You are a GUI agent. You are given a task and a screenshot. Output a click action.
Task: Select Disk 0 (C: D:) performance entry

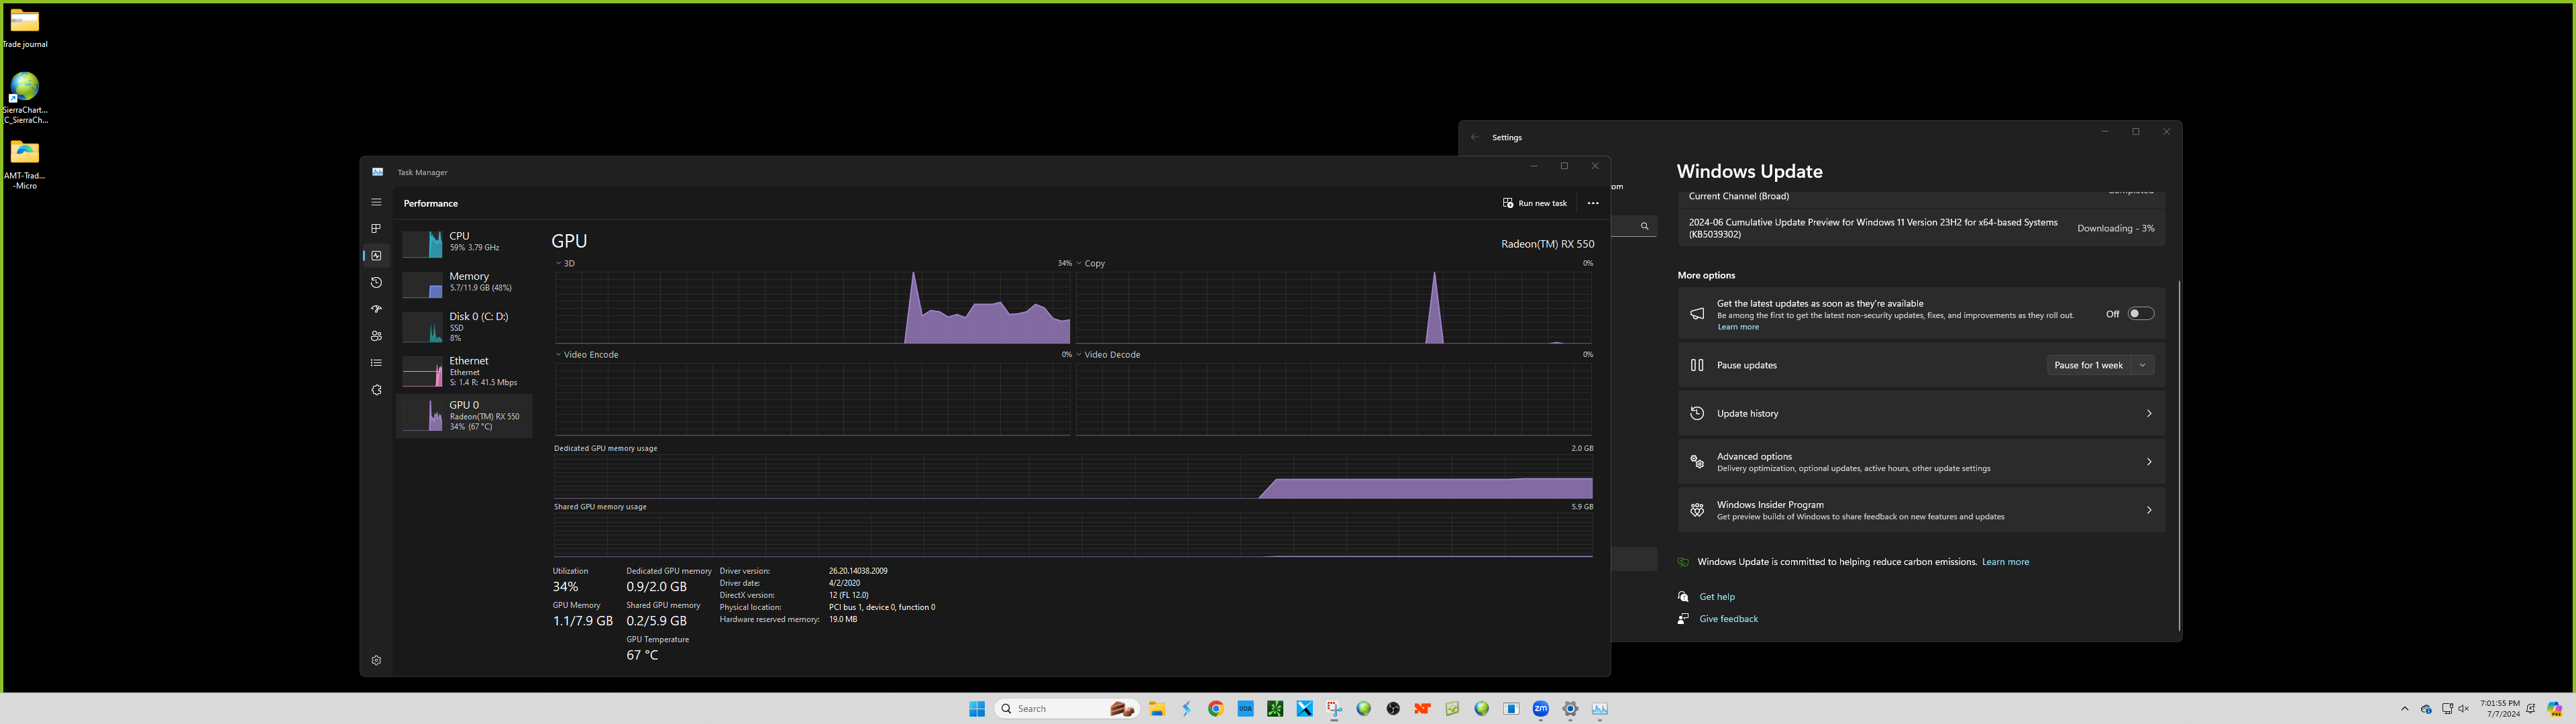point(464,327)
